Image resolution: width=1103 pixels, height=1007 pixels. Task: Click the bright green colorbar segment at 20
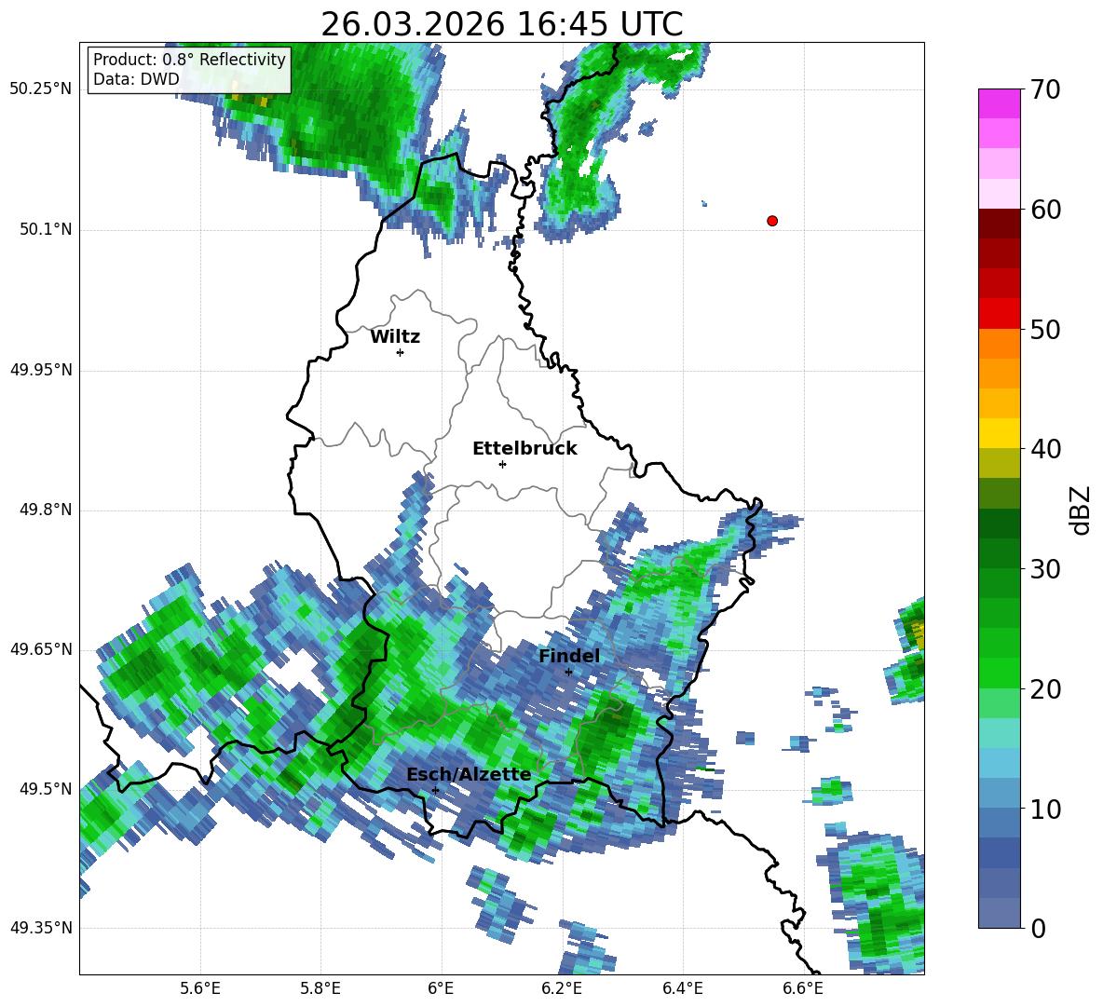click(999, 673)
